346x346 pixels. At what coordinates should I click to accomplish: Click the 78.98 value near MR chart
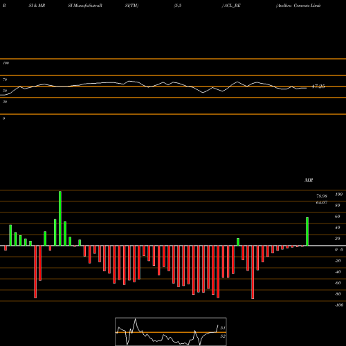click(322, 197)
